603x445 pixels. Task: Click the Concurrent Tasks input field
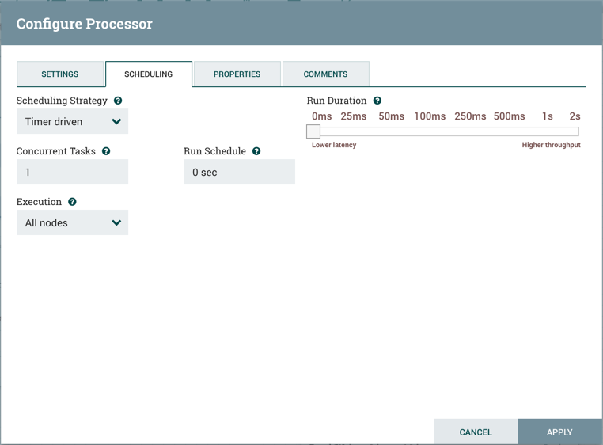click(72, 173)
